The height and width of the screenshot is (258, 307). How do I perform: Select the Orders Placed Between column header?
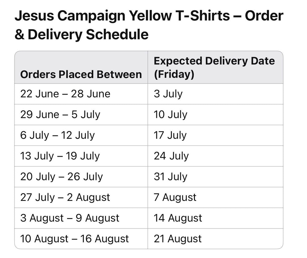pyautogui.click(x=81, y=74)
